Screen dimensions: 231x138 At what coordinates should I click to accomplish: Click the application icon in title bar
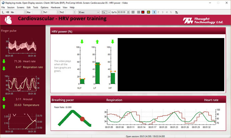pos(3,3)
